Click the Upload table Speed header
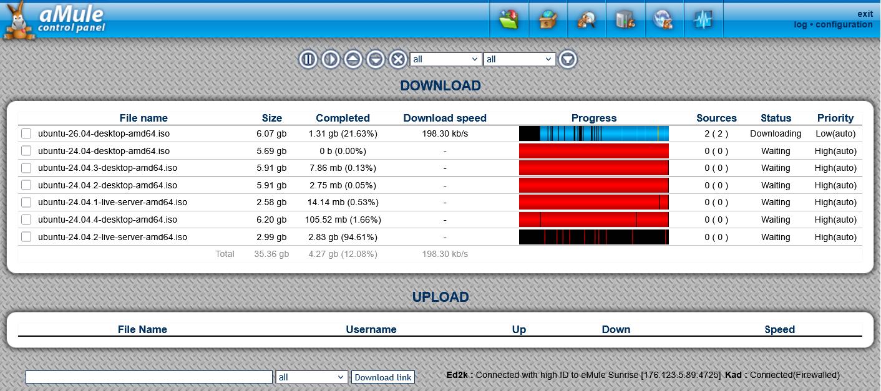This screenshot has width=881, height=391. 780,329
